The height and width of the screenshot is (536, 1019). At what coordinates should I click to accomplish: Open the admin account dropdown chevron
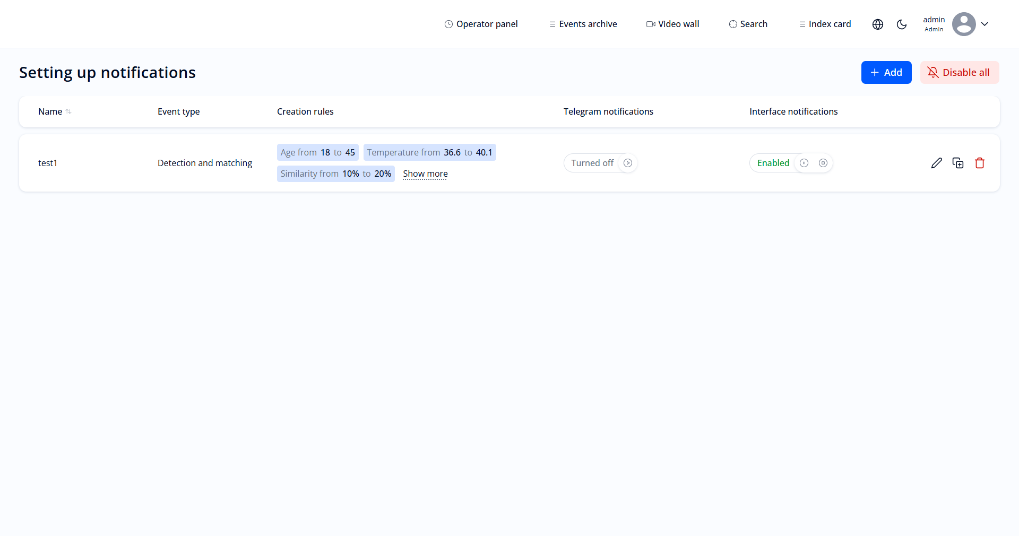[986, 24]
